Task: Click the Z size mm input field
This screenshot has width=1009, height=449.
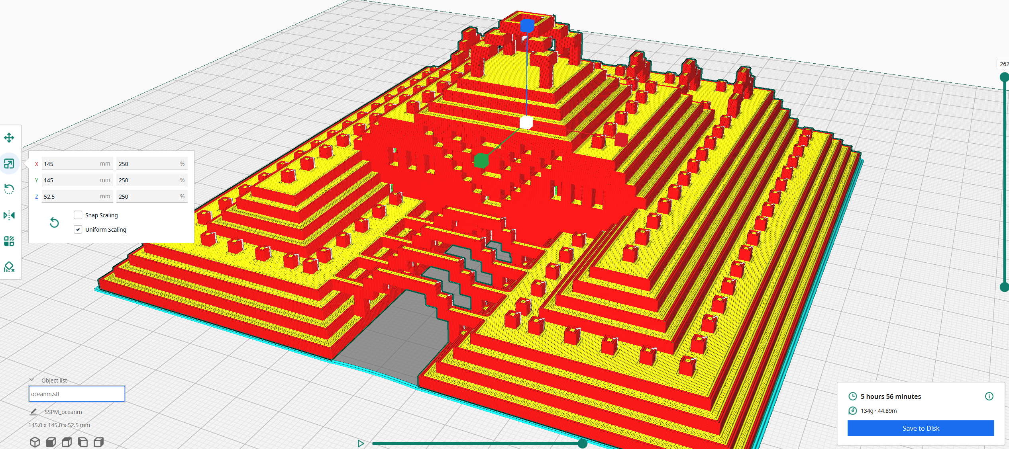Action: pyautogui.click(x=77, y=196)
